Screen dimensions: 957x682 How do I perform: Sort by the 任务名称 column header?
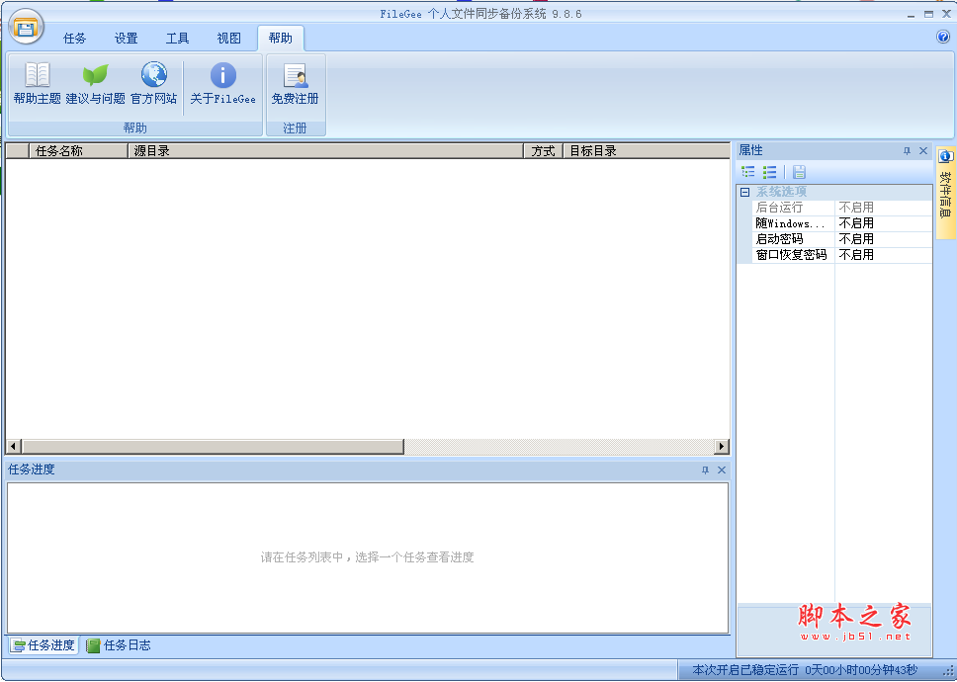pyautogui.click(x=78, y=150)
